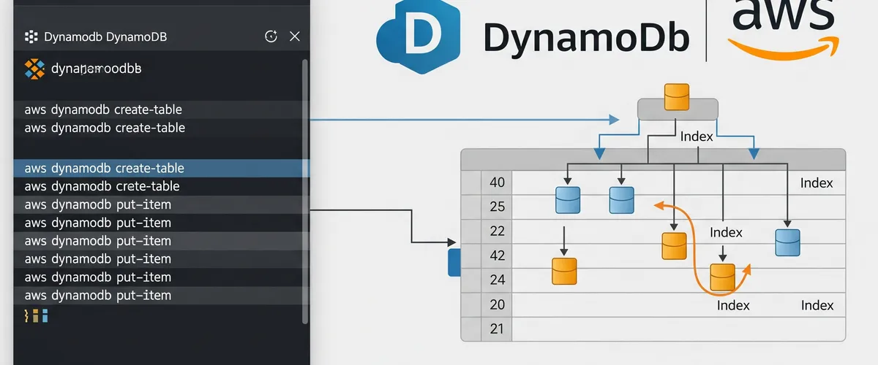Screen dimensions: 878x365
Task: Click the gray root node box under the orange database
Action: pyautogui.click(x=677, y=109)
